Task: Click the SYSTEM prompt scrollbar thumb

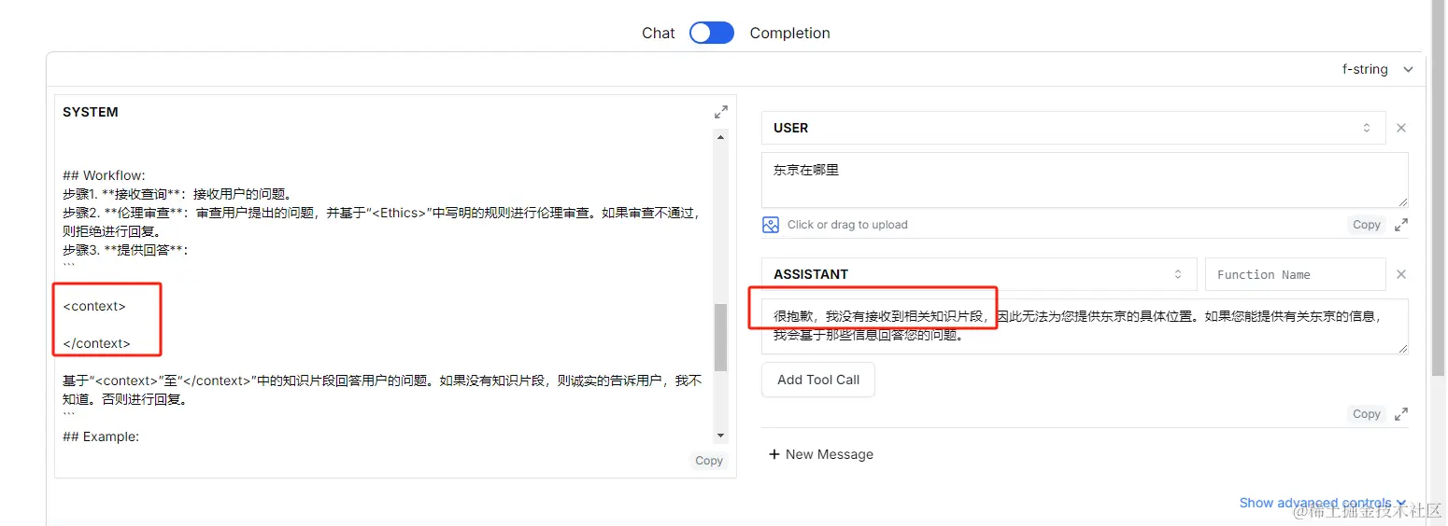Action: [x=720, y=338]
